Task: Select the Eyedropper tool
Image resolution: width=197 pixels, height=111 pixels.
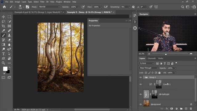Action: (3, 31)
